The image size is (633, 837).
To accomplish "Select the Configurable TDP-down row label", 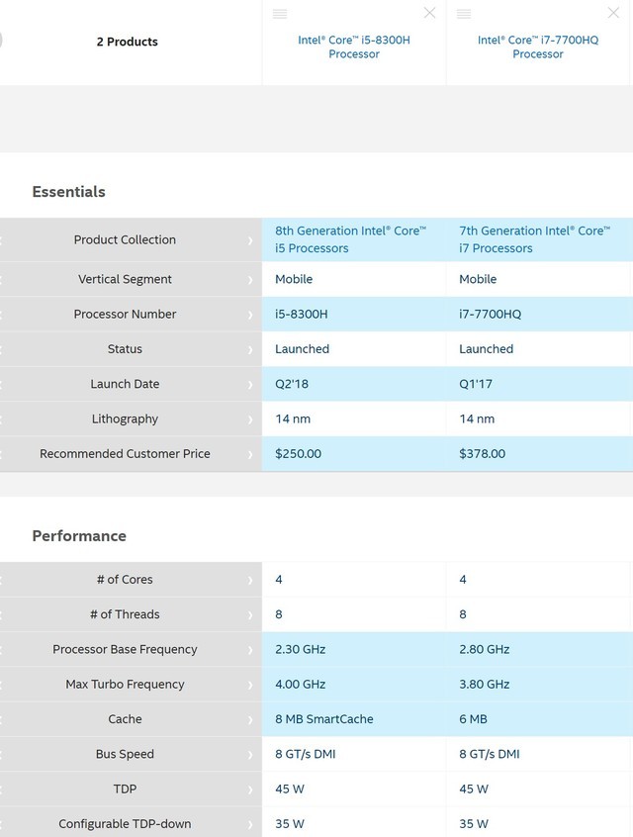I will click(x=125, y=824).
